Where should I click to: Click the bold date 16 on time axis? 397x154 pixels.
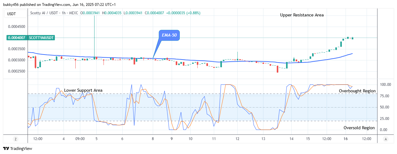coord(345,139)
